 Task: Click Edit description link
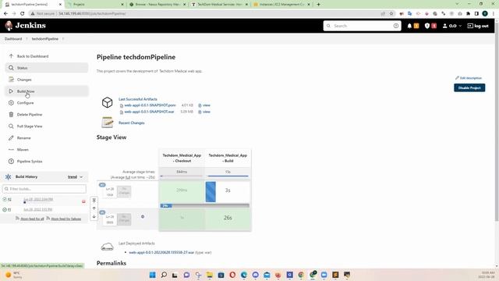[x=469, y=78]
